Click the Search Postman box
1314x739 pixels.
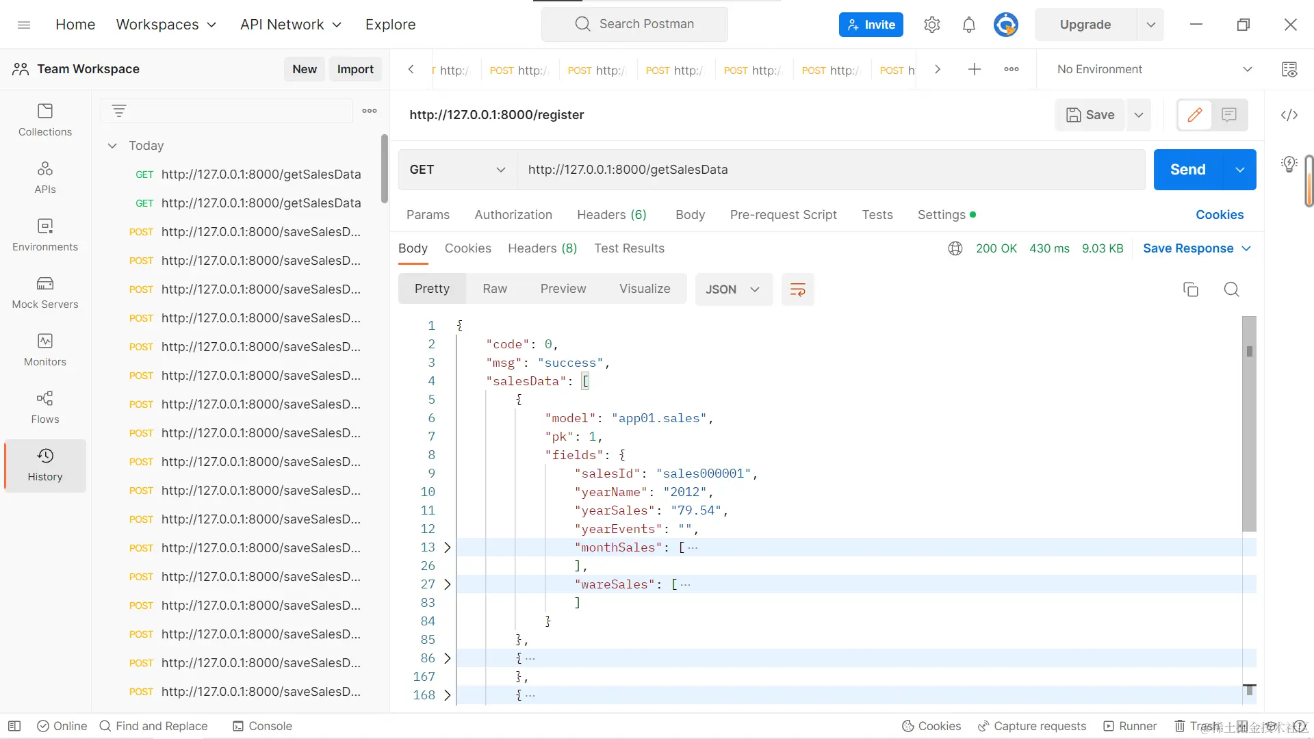pyautogui.click(x=634, y=24)
